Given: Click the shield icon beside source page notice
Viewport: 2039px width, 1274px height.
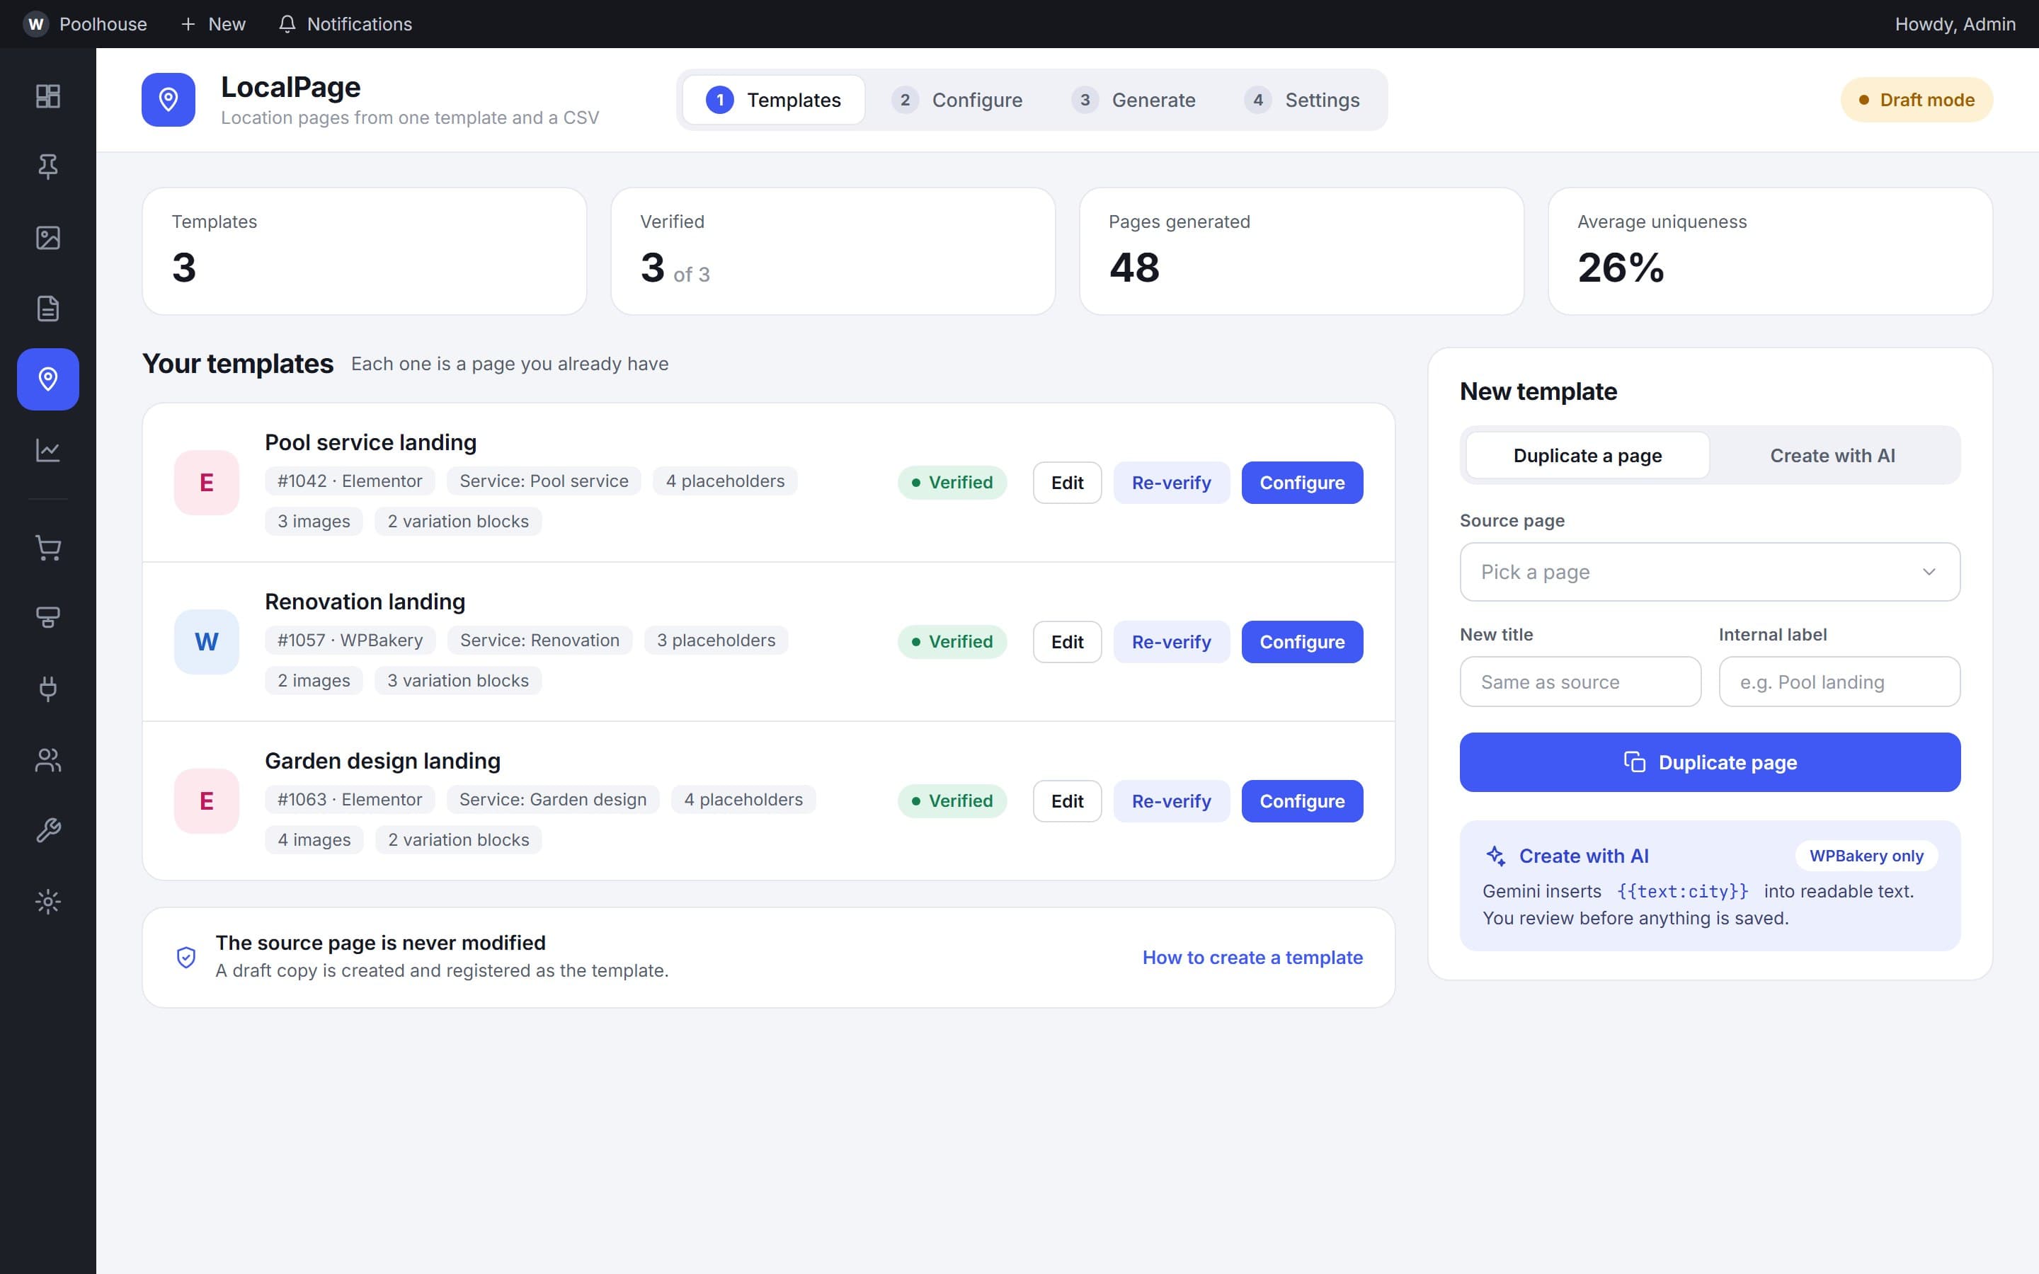Looking at the screenshot, I should tap(186, 957).
